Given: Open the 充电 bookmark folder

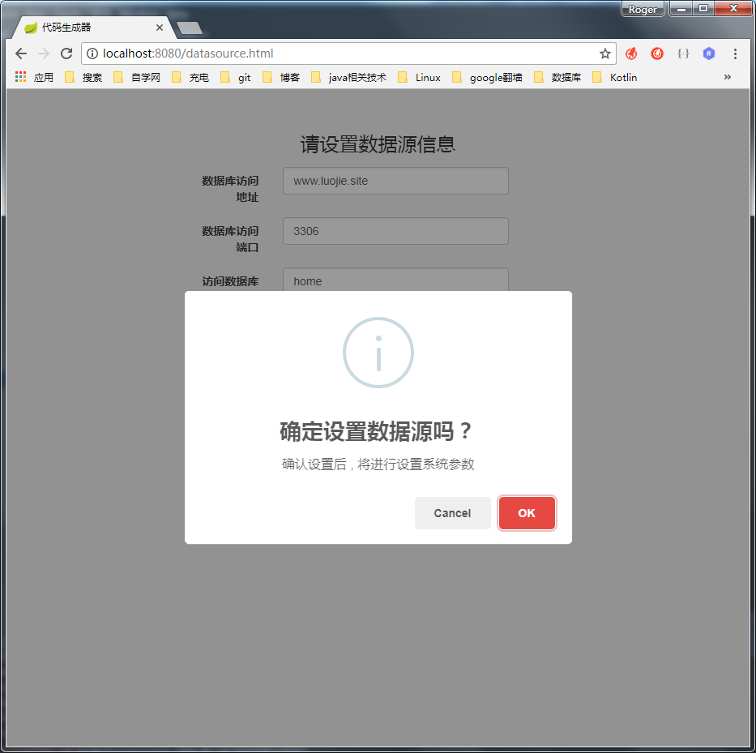Looking at the screenshot, I should point(190,77).
